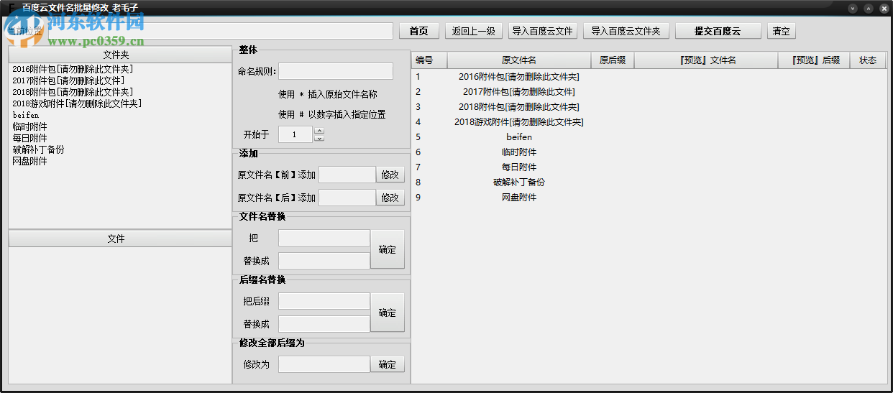Click the 原文件名 column header
893x393 pixels.
click(519, 60)
